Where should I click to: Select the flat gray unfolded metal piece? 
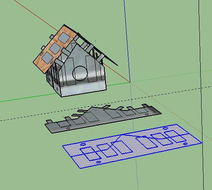tap(103, 118)
